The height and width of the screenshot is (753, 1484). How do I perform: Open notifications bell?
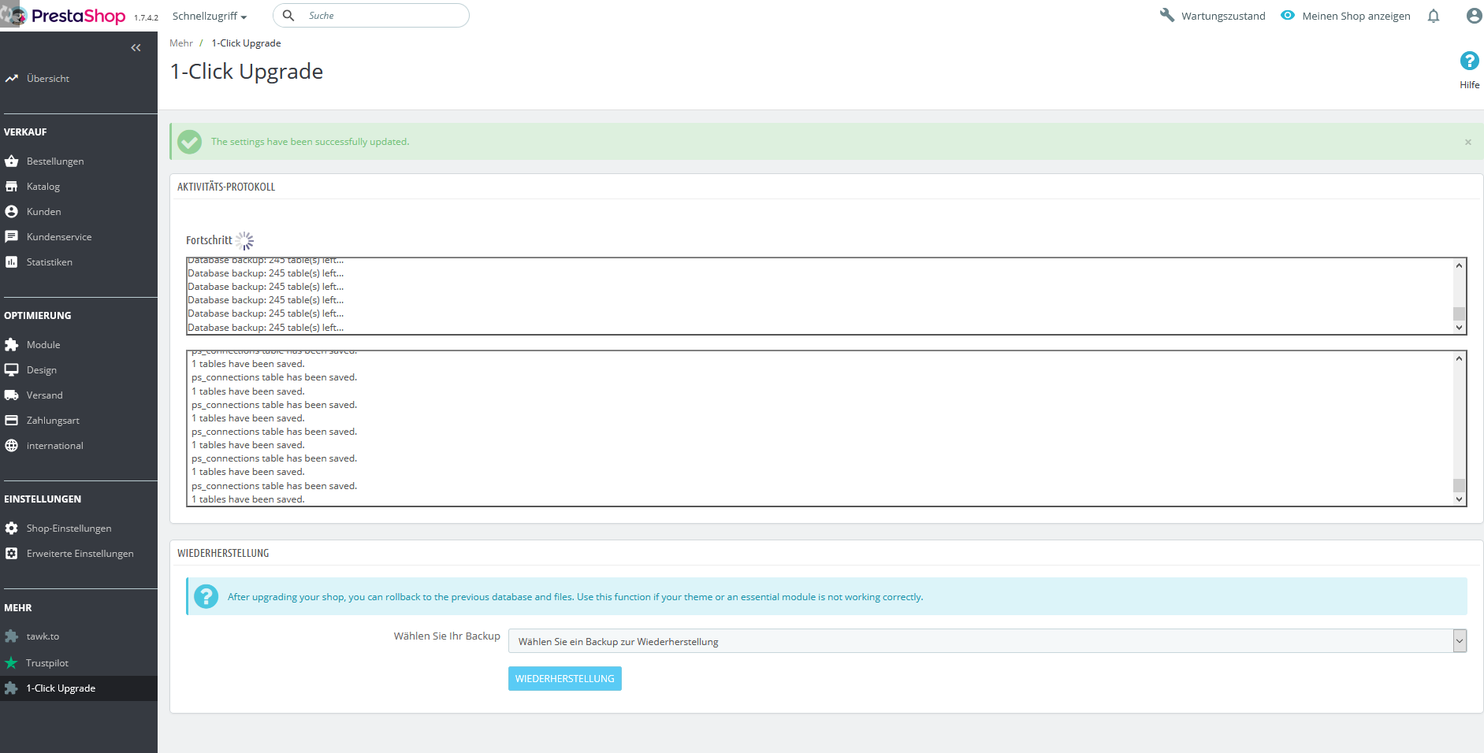click(1434, 16)
